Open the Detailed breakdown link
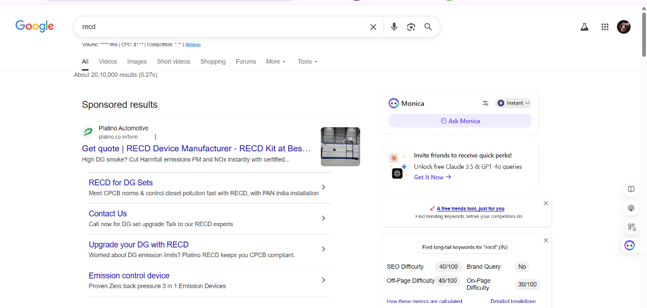647x308 pixels. [513, 302]
